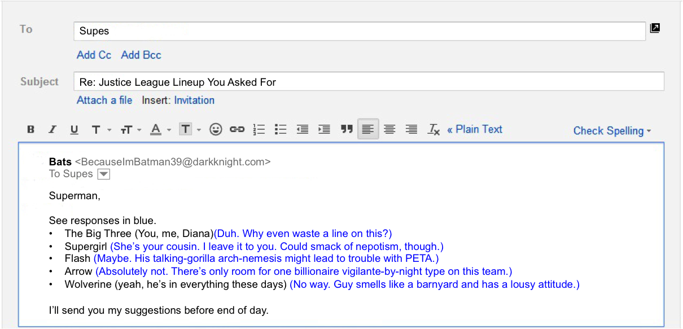Image resolution: width=683 pixels, height=329 pixels.
Task: Underline the selected text
Action: click(x=74, y=129)
